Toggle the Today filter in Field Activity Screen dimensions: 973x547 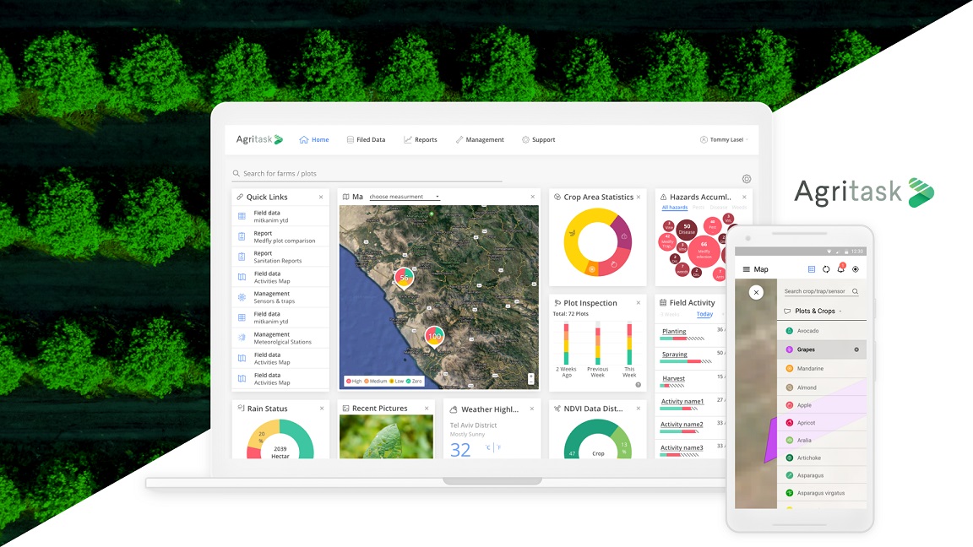coord(704,314)
